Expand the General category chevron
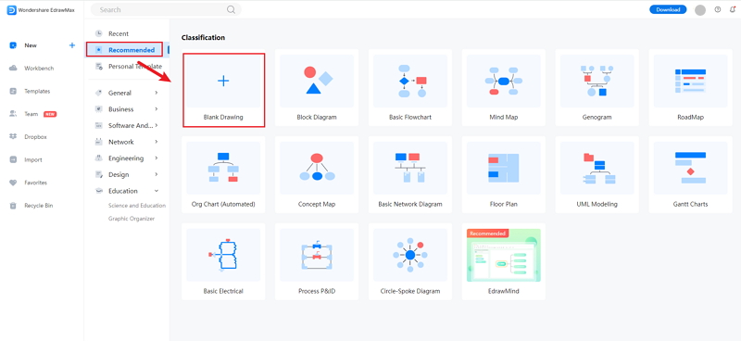This screenshot has height=341, width=741. (157, 93)
